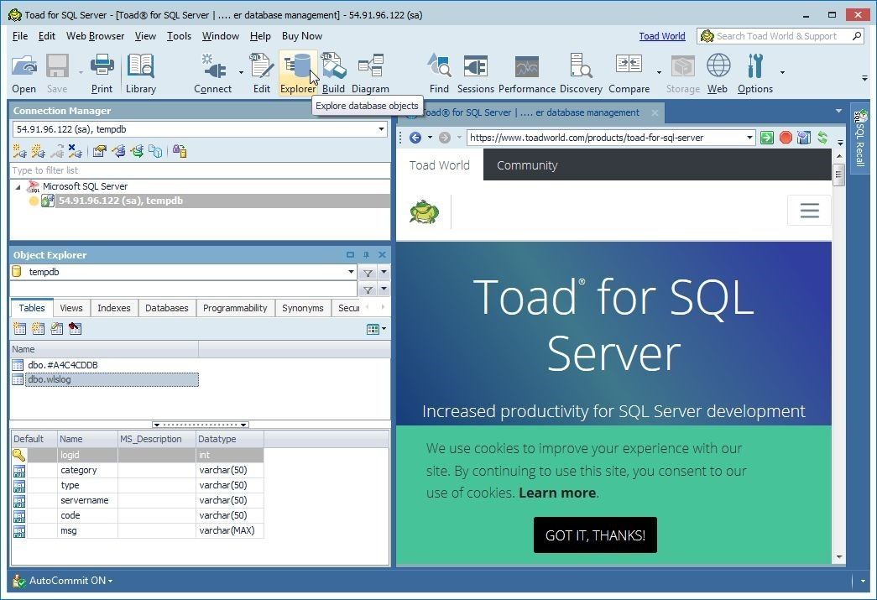Click the web page vertical scrollbar thumb
This screenshot has width=877, height=600.
[838, 175]
